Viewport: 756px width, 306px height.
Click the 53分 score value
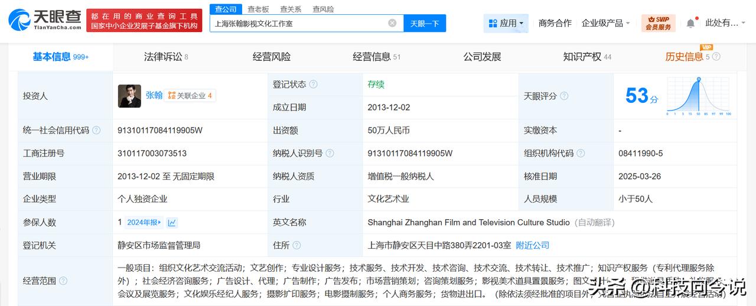(x=641, y=96)
